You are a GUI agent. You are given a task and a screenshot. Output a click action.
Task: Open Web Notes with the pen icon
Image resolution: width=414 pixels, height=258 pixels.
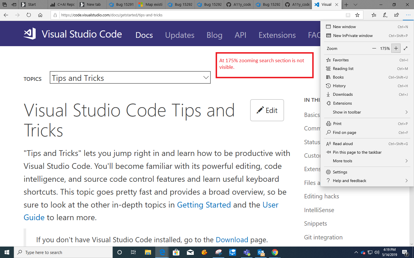tap(385, 15)
